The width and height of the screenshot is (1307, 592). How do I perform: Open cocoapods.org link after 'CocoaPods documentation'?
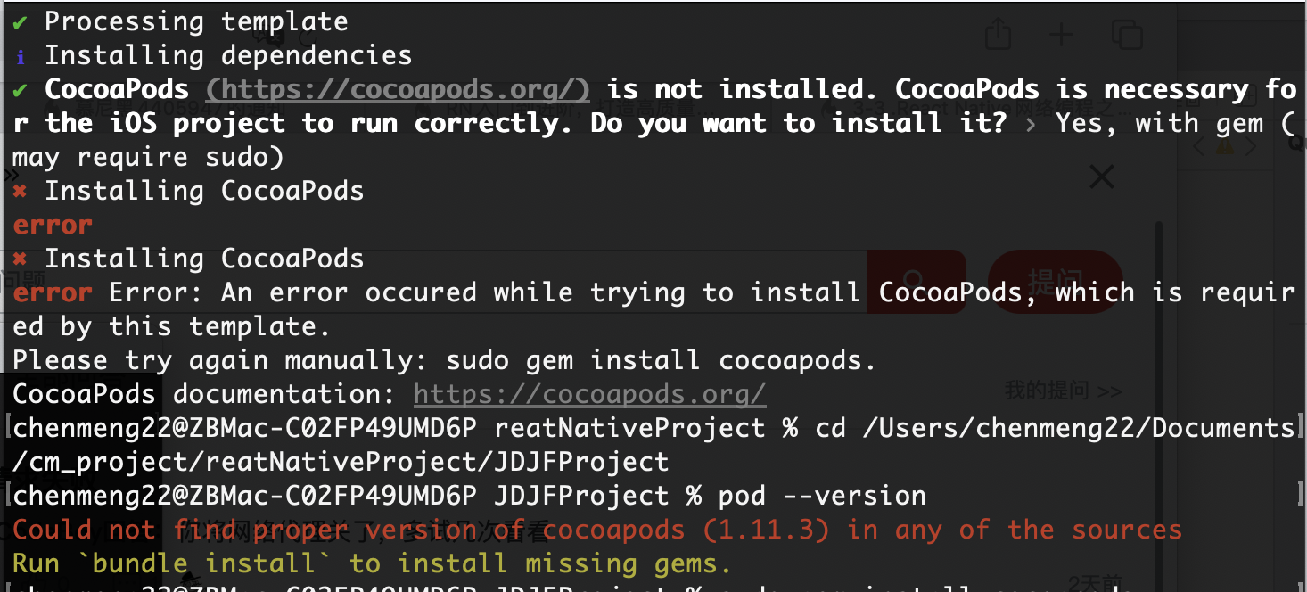coord(589,394)
